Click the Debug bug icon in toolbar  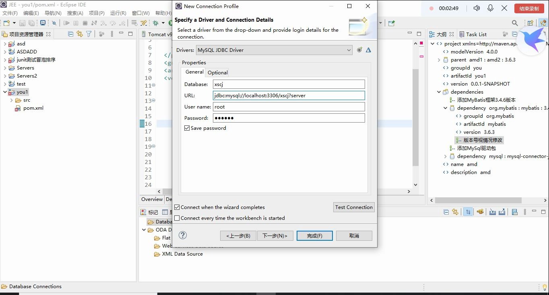155,23
